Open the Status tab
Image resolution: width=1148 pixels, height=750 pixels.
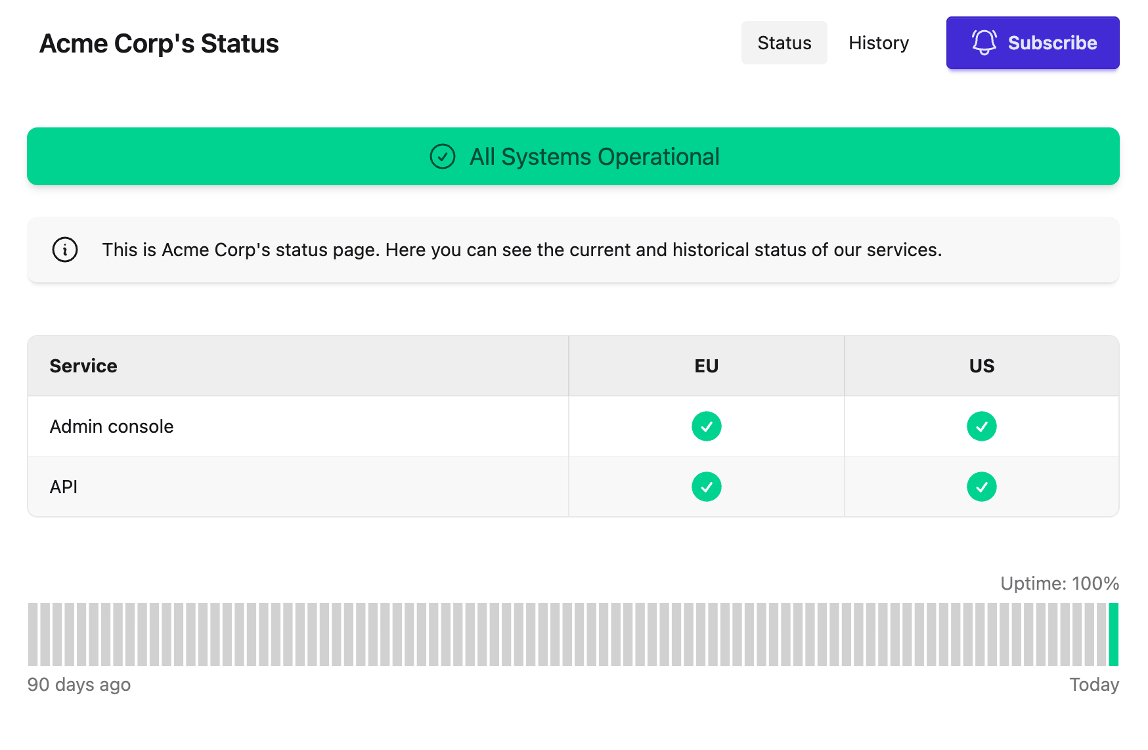pyautogui.click(x=784, y=43)
